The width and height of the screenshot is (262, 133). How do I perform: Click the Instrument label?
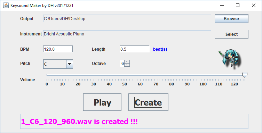(31, 34)
